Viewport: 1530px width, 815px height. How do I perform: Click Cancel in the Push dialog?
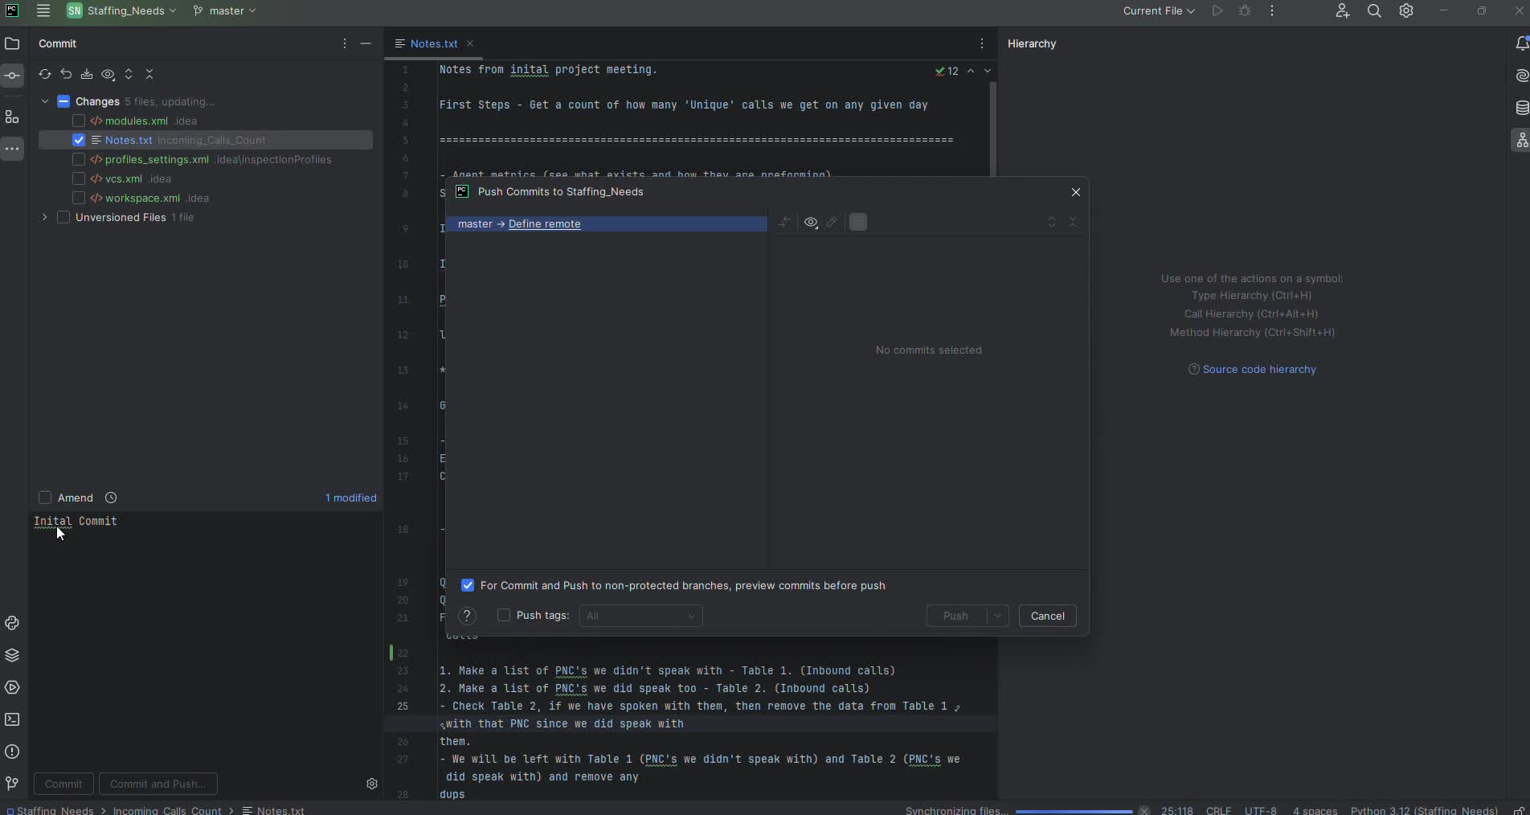pyautogui.click(x=1047, y=616)
